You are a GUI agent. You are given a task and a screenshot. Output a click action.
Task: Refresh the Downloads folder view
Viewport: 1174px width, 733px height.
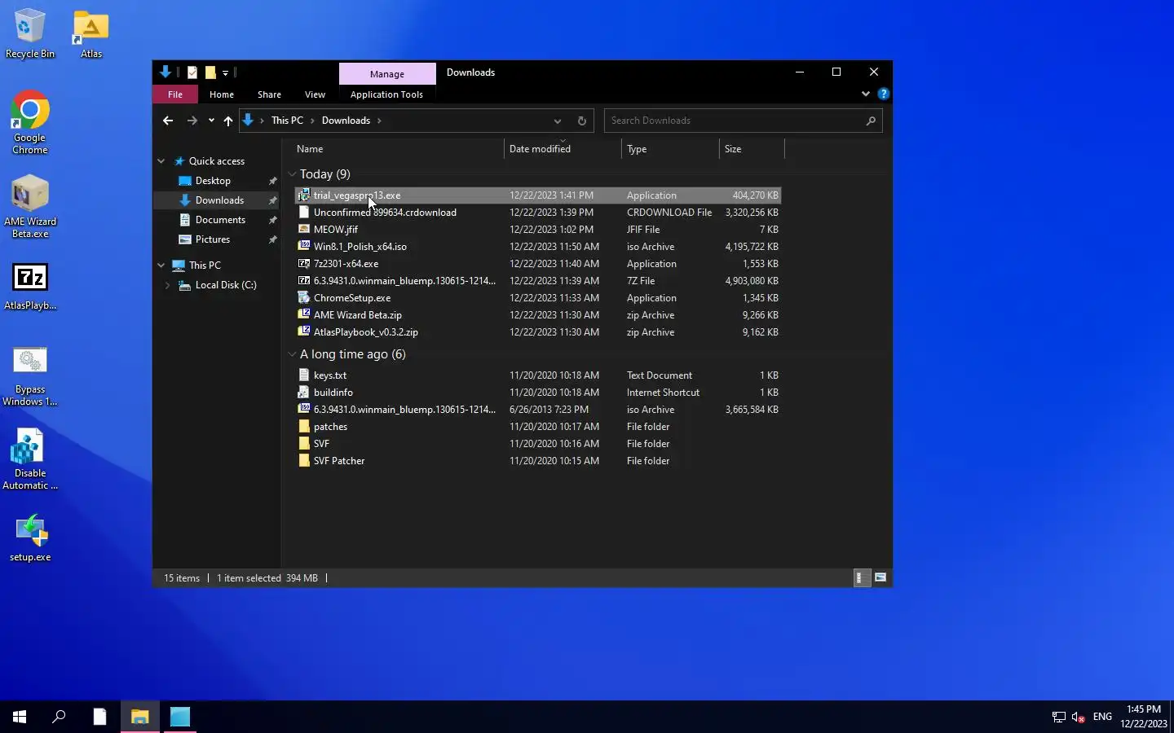[582, 121]
